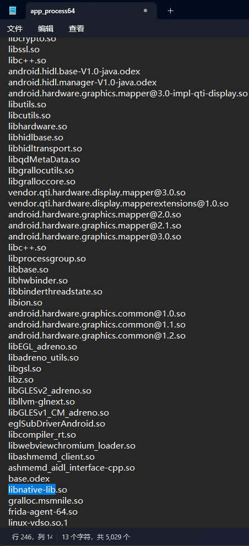Click the base.odex line

(x=29, y=479)
